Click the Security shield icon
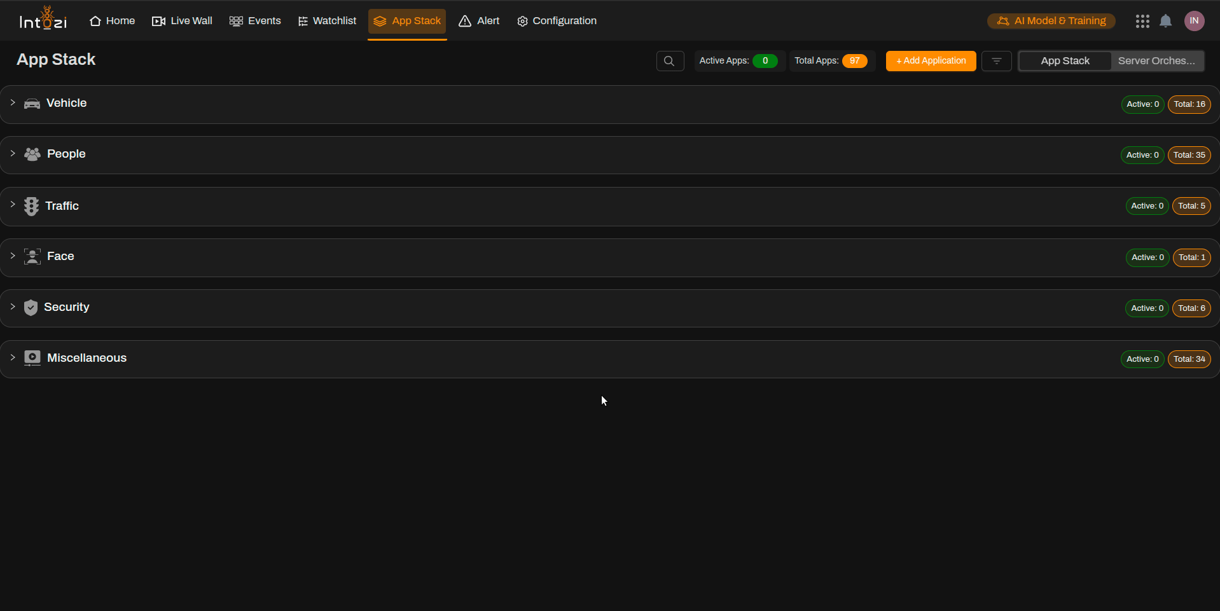 [x=31, y=308]
